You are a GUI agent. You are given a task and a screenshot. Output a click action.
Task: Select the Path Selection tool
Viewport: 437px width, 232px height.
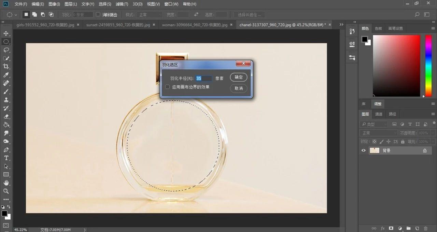[x=6, y=166]
